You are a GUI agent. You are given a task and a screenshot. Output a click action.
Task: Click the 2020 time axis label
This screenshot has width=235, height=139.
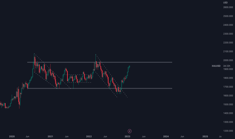pyautogui.click(x=12, y=136)
